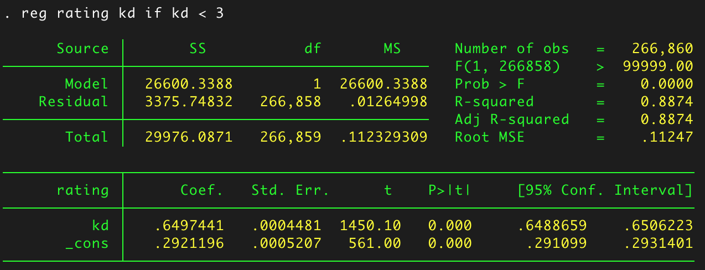Click the 'Total' row label
The height and width of the screenshot is (270, 705).
86,137
